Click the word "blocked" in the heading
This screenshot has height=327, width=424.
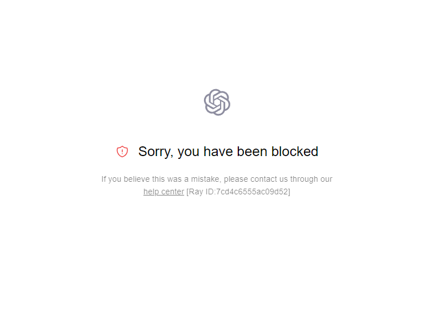pos(295,151)
